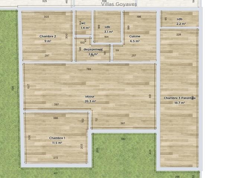Image resolution: width=238 pixels, height=178 pixels.
Task: Click the Chambre 3 Parentale label
Action: [180, 98]
